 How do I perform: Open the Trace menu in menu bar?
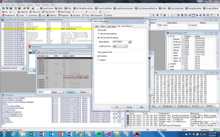38,5
